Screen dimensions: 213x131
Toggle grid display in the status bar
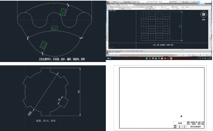tap(177, 55)
